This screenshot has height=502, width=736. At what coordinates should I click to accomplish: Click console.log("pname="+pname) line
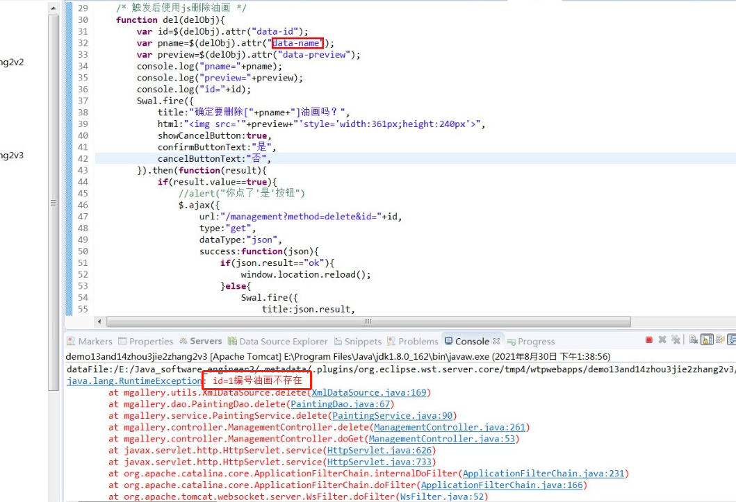[209, 66]
